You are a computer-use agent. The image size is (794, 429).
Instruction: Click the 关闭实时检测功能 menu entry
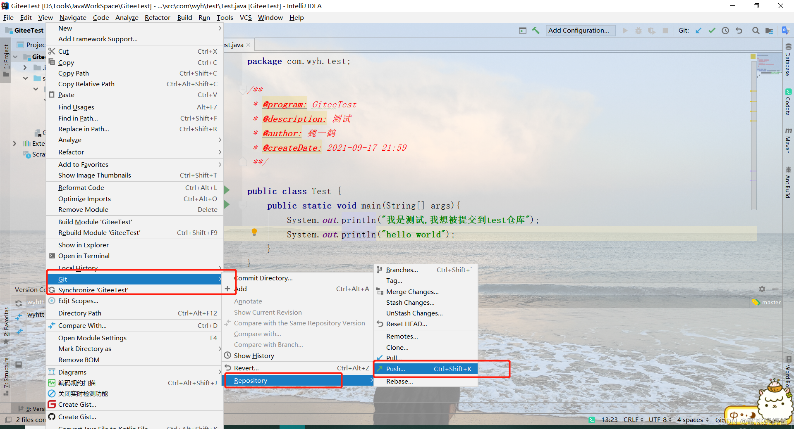point(134,393)
